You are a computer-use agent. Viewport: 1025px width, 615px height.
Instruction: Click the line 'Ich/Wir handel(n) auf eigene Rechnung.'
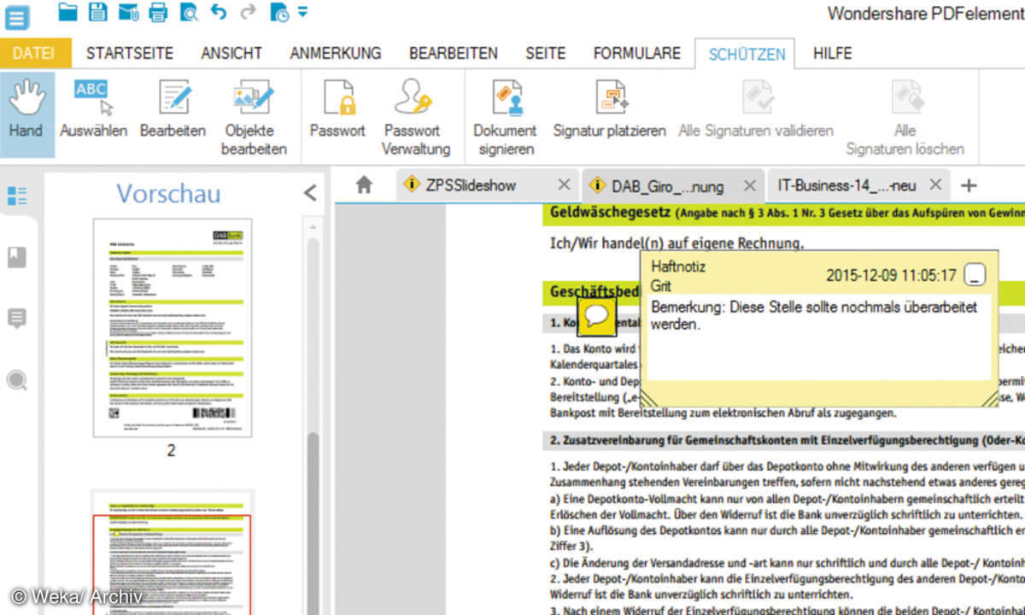click(676, 243)
